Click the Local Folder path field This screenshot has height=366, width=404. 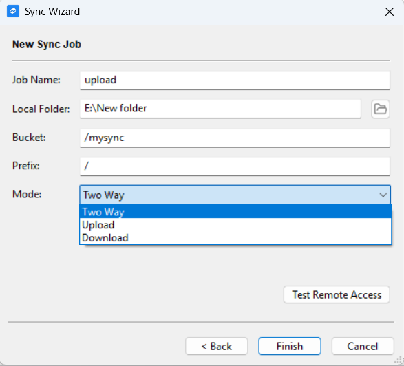coord(220,109)
